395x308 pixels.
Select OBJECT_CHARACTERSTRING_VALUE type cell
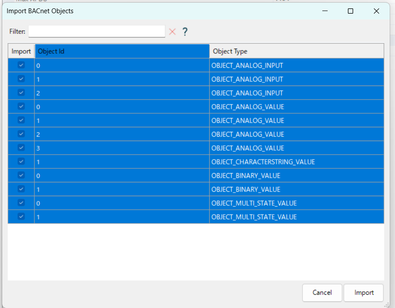pos(296,162)
